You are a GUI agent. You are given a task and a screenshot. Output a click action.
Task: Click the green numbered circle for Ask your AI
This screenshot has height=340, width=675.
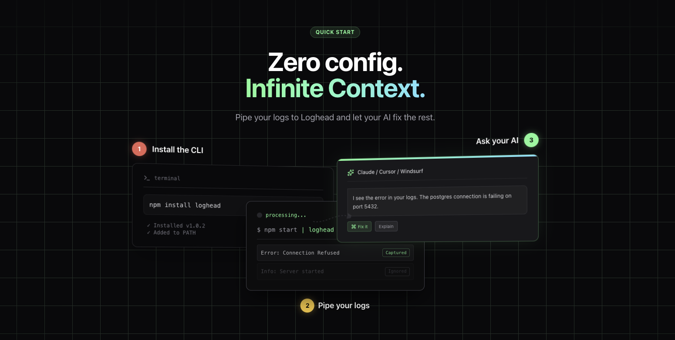(x=531, y=140)
